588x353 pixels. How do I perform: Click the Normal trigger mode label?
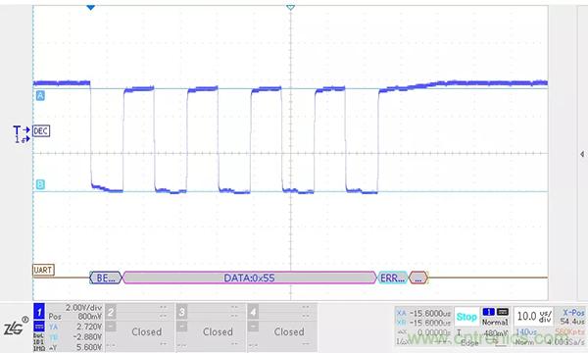pos(495,323)
